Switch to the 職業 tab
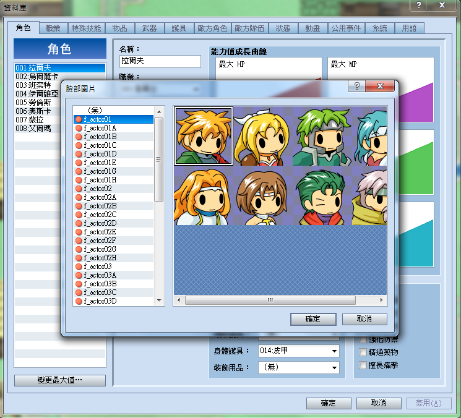461x418 pixels. pos(53,28)
